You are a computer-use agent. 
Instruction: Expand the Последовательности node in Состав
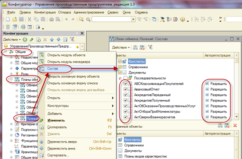click(x=120, y=78)
